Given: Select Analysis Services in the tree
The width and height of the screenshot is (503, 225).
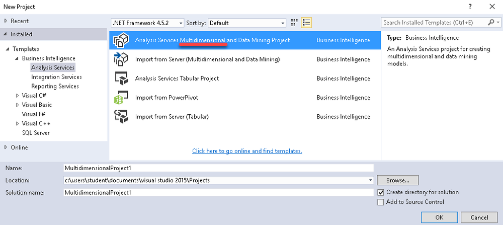Looking at the screenshot, I should [53, 68].
